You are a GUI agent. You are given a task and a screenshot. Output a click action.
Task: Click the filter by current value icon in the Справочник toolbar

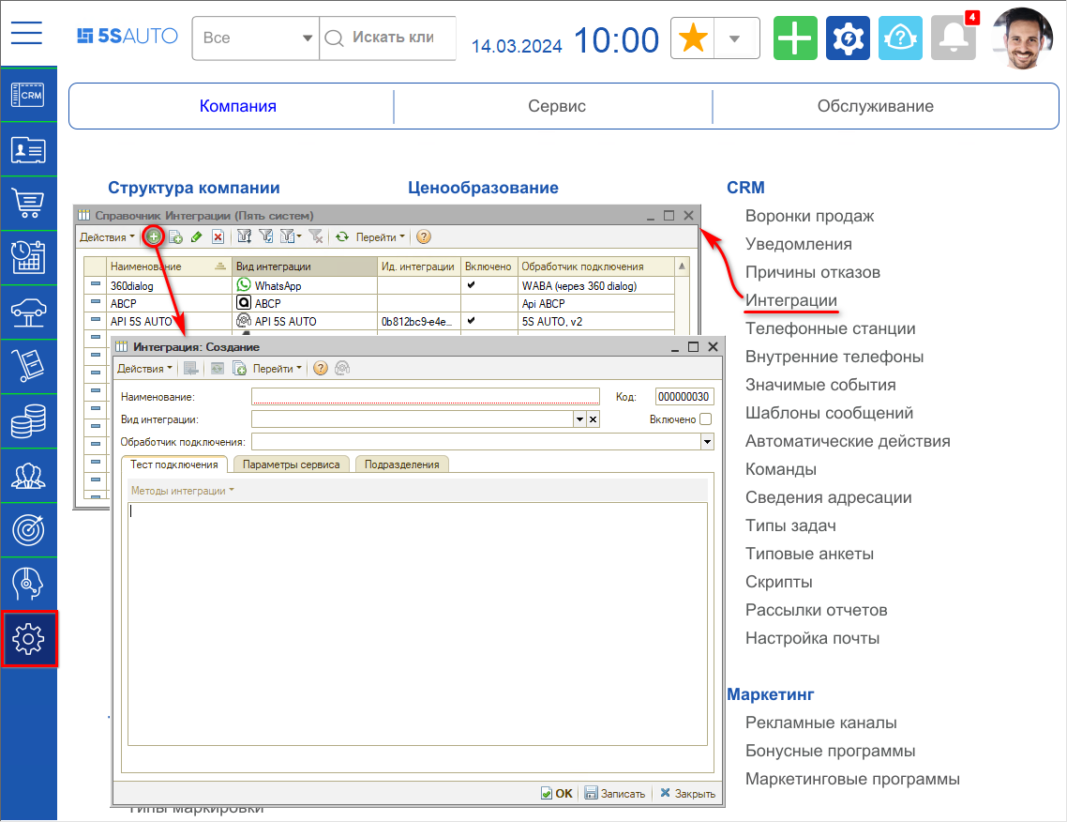coord(266,236)
